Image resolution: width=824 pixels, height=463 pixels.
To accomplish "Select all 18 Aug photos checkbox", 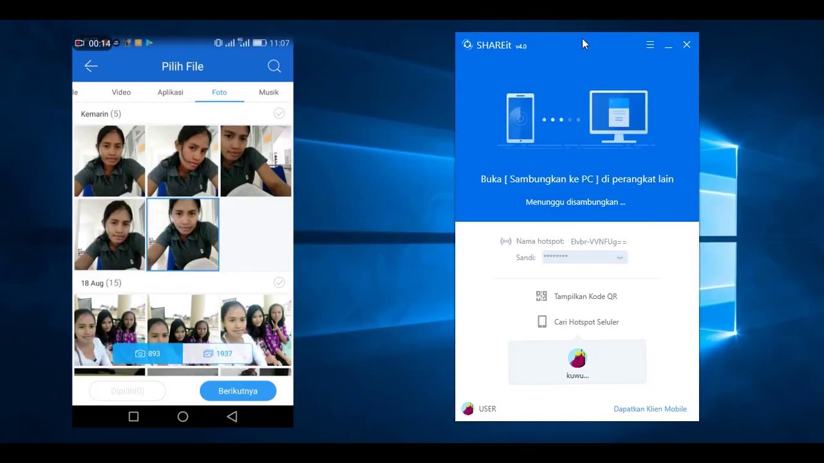I will point(279,282).
